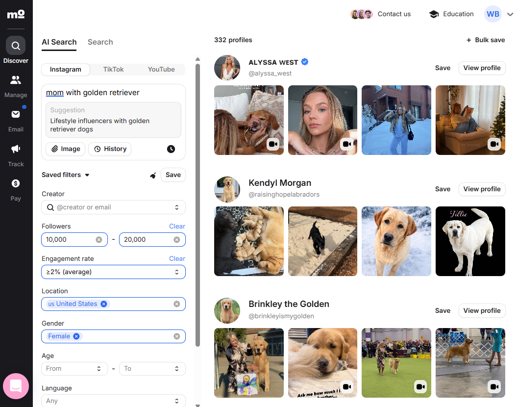
Task: Open the Creator selector dropdown
Action: [177, 207]
